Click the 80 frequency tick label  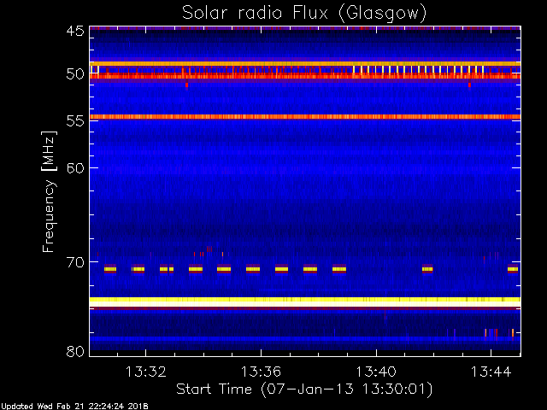[x=75, y=351]
